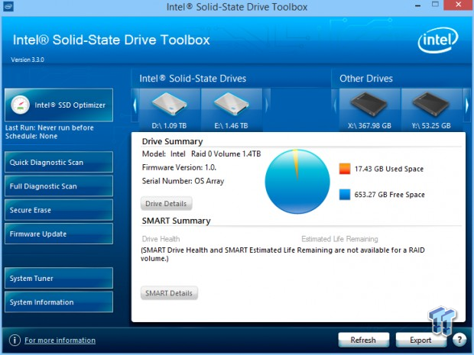474x355 pixels.
Task: Run the Full Diagnostic Scan
Action: coord(59,186)
